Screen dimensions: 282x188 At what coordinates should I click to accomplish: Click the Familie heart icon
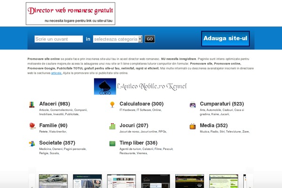tap(32, 126)
